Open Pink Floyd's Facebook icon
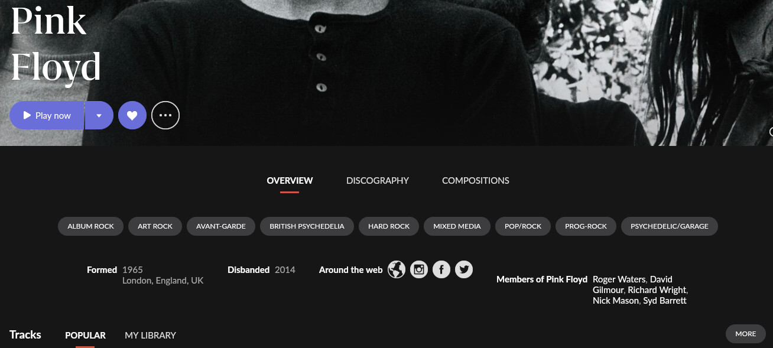Screen dimensions: 773x348 [x=441, y=270]
